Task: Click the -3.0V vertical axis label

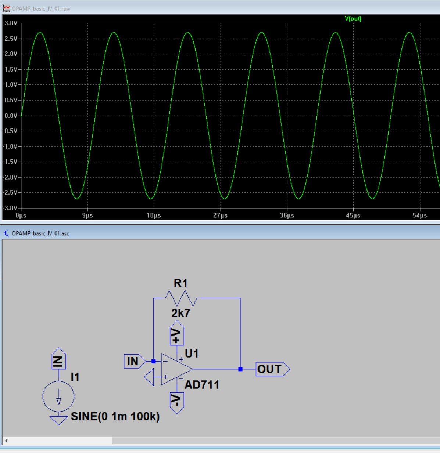Action: coord(10,208)
